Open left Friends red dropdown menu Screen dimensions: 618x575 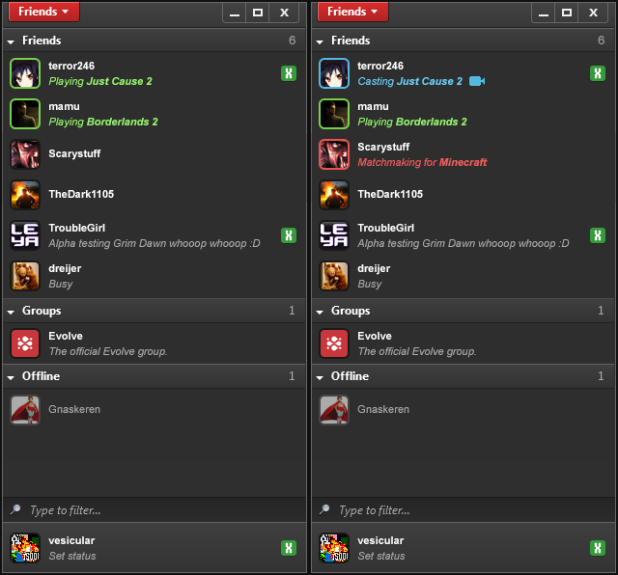coord(43,12)
